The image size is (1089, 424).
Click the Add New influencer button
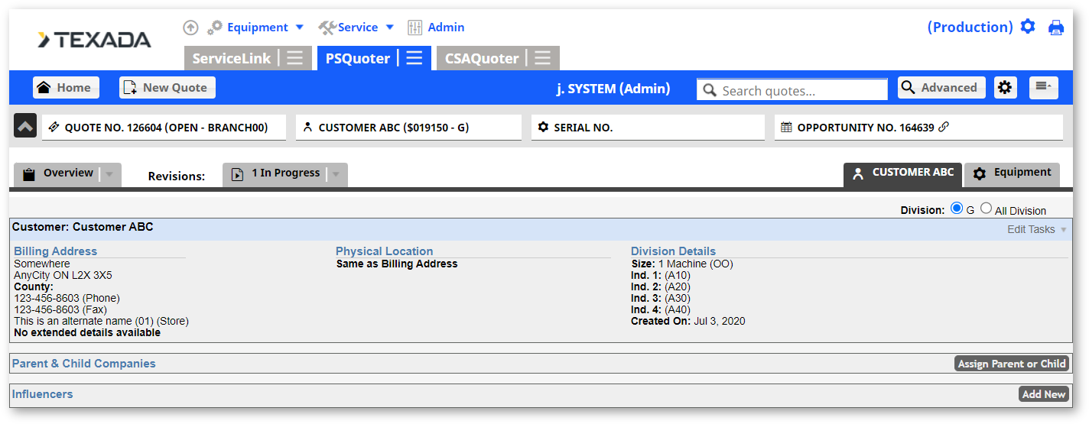(1044, 394)
